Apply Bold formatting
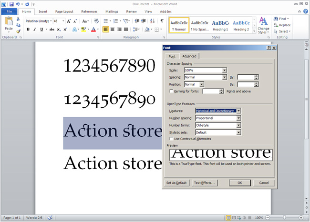The height and width of the screenshot is (222, 310). click(28, 30)
